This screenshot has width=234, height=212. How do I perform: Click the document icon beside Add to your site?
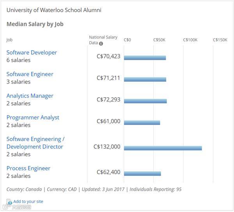(x=10, y=202)
